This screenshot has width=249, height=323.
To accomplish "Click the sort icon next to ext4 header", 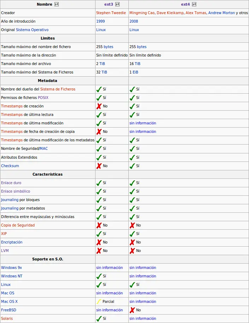I will click(x=194, y=4).
